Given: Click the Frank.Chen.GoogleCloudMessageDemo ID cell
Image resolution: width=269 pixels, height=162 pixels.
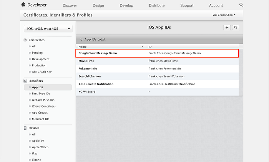Looking at the screenshot, I should tap(174, 53).
